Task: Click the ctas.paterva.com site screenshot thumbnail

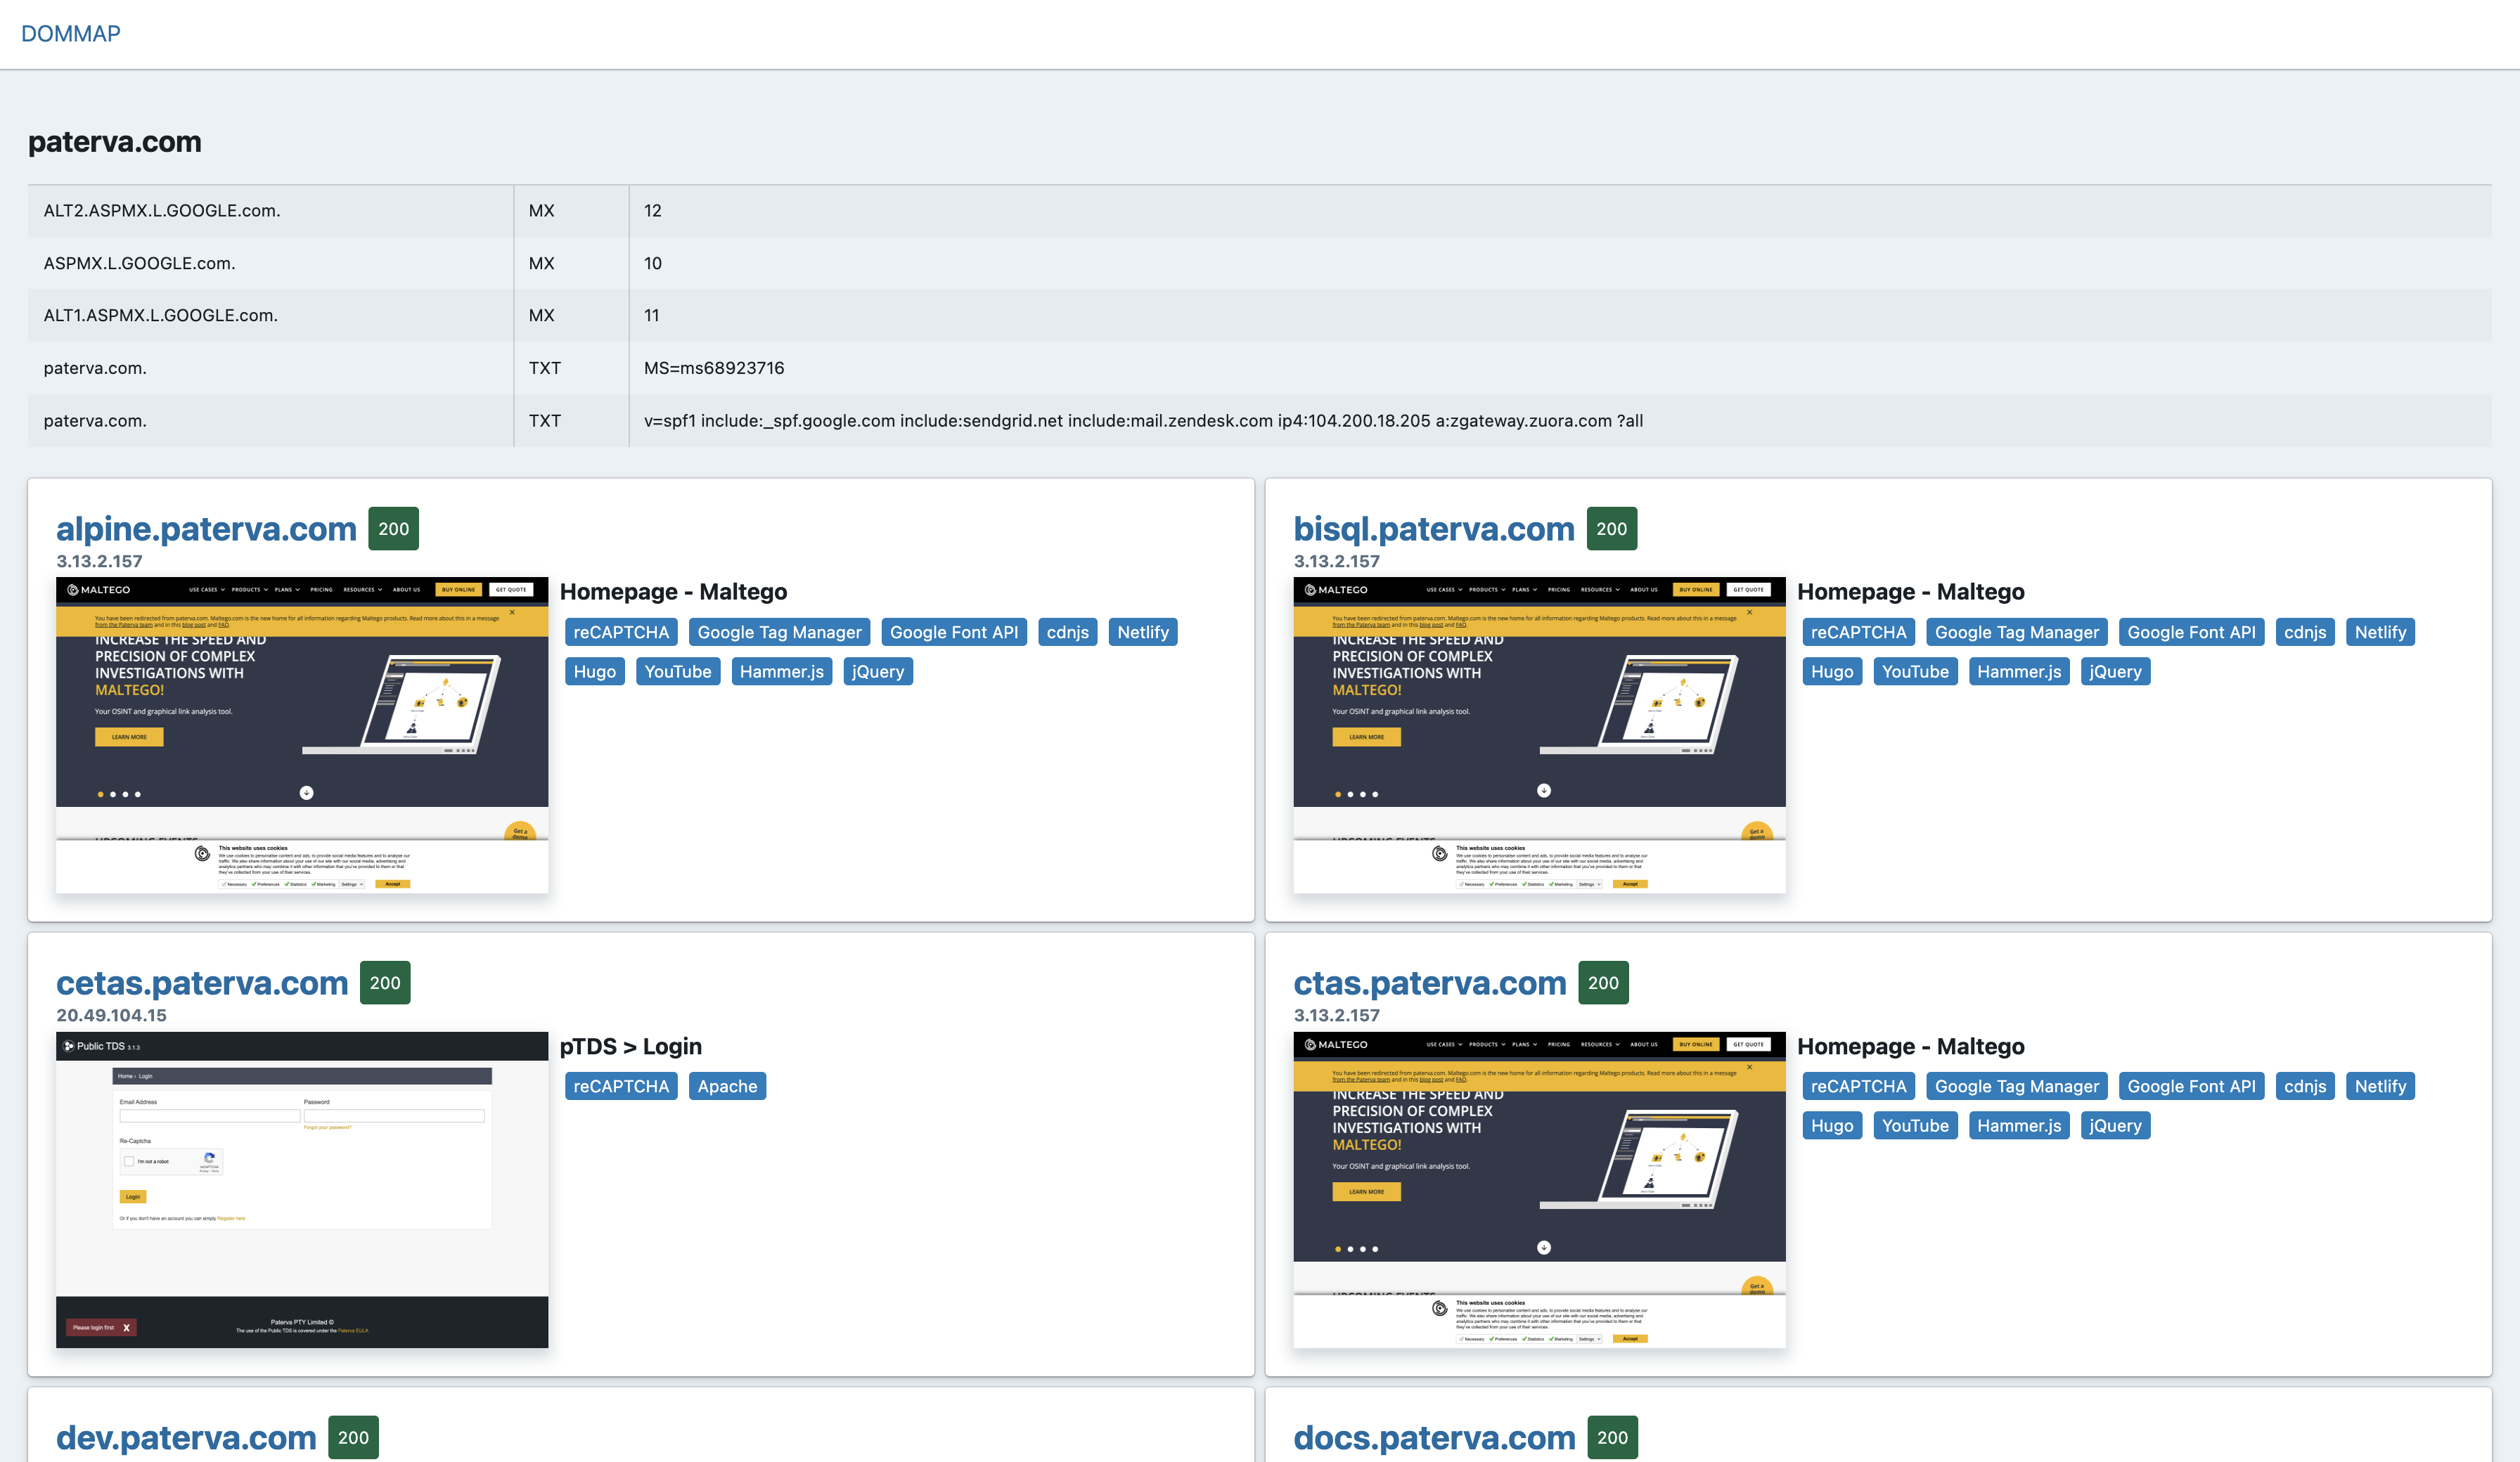Action: coord(1539,1189)
